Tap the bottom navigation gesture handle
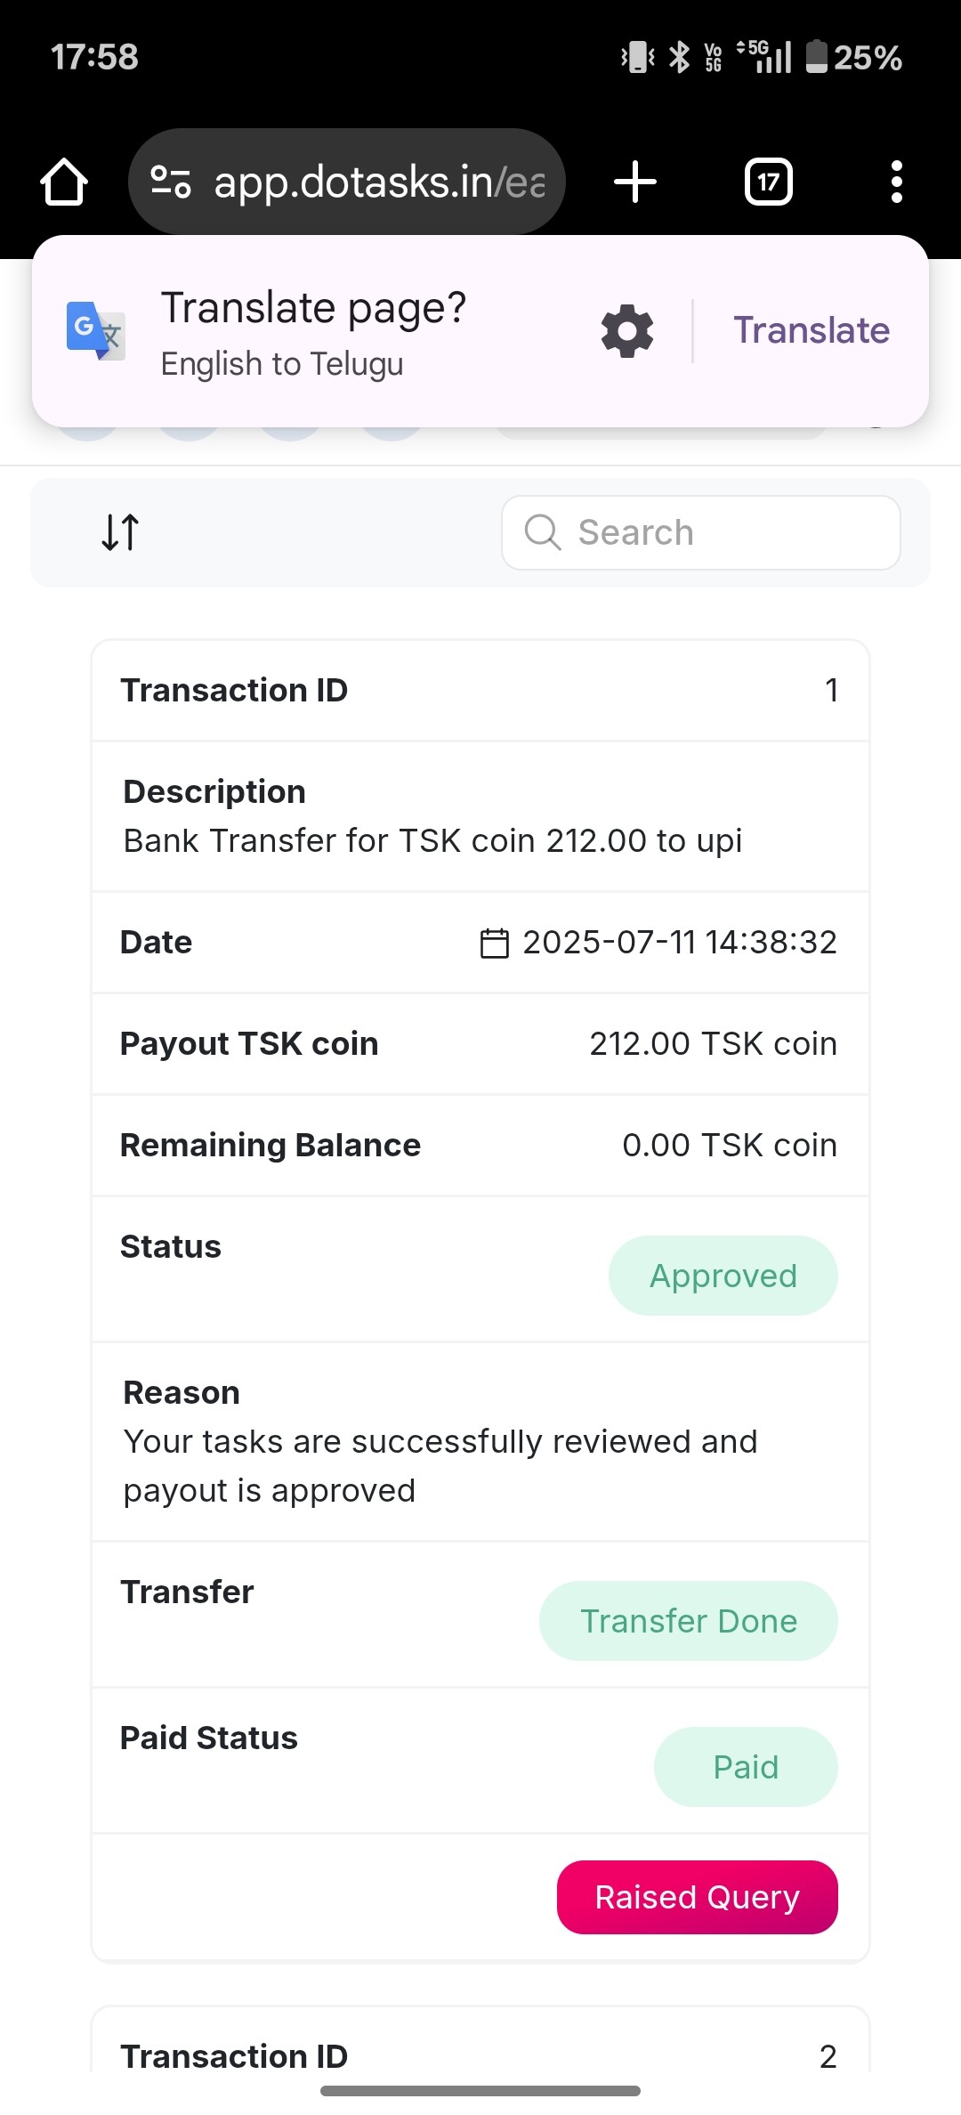Viewport: 961px width, 2115px height. pos(480,2091)
